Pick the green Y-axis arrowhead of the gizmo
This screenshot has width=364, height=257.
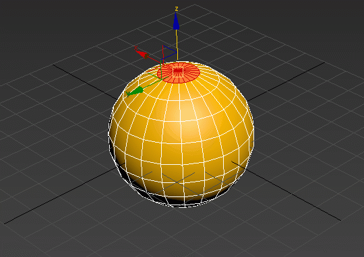click(136, 91)
